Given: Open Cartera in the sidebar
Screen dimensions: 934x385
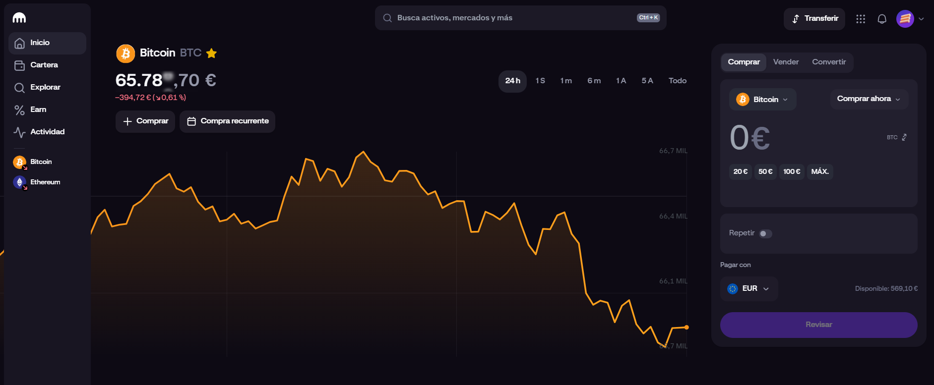Looking at the screenshot, I should coord(47,65).
